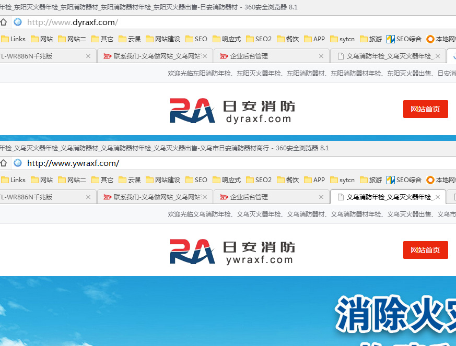Open 响应式 bookmark folder in upper browser
This screenshot has width=456, height=346.
click(227, 39)
